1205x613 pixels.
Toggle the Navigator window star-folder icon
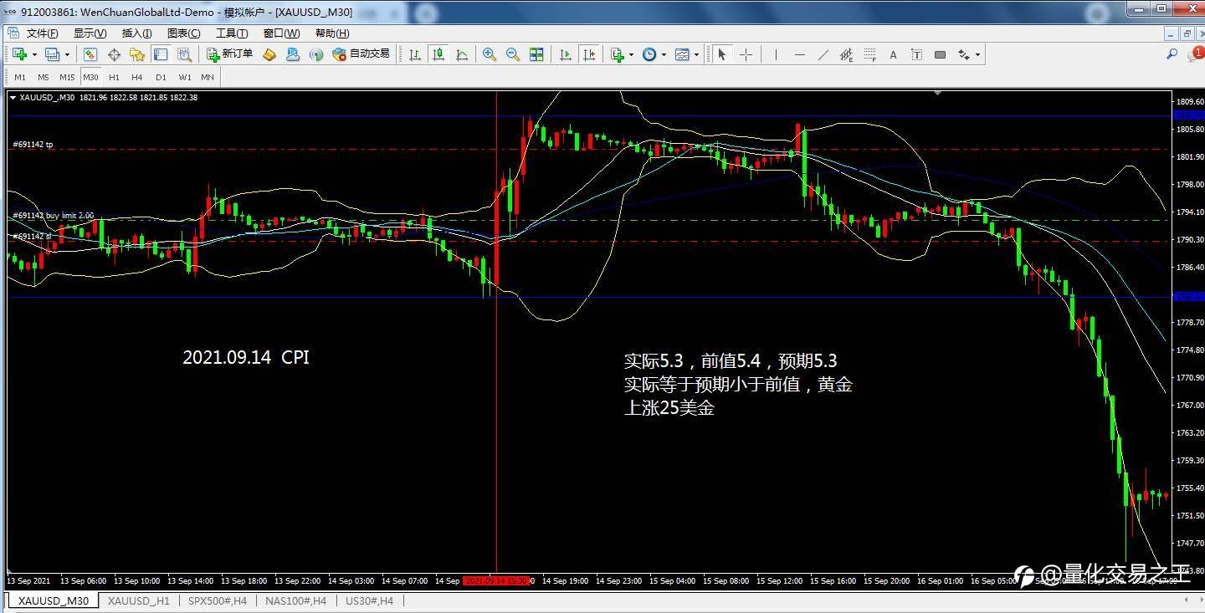[x=137, y=54]
